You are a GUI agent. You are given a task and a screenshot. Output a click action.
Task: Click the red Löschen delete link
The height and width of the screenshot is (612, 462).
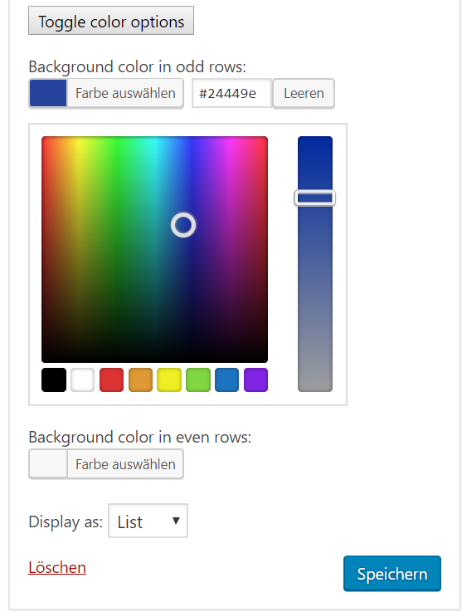point(57,567)
